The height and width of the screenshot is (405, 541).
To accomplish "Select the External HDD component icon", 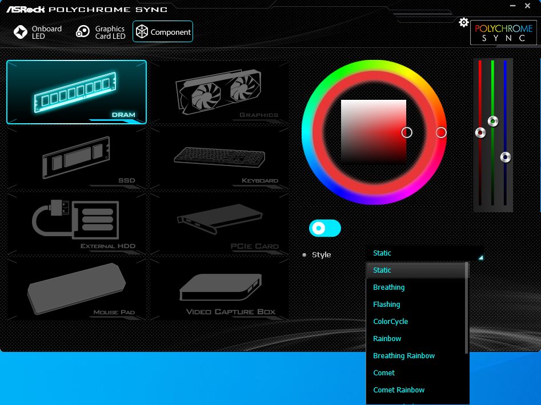I will pyautogui.click(x=77, y=224).
